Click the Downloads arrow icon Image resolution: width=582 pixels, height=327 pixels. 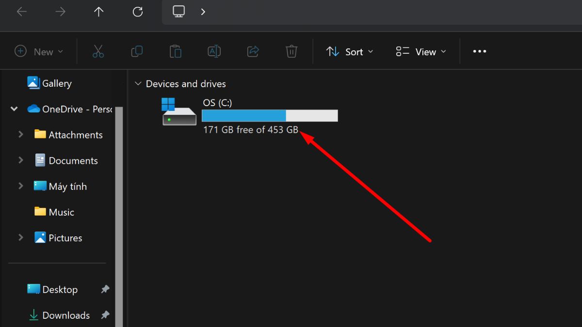click(x=33, y=315)
